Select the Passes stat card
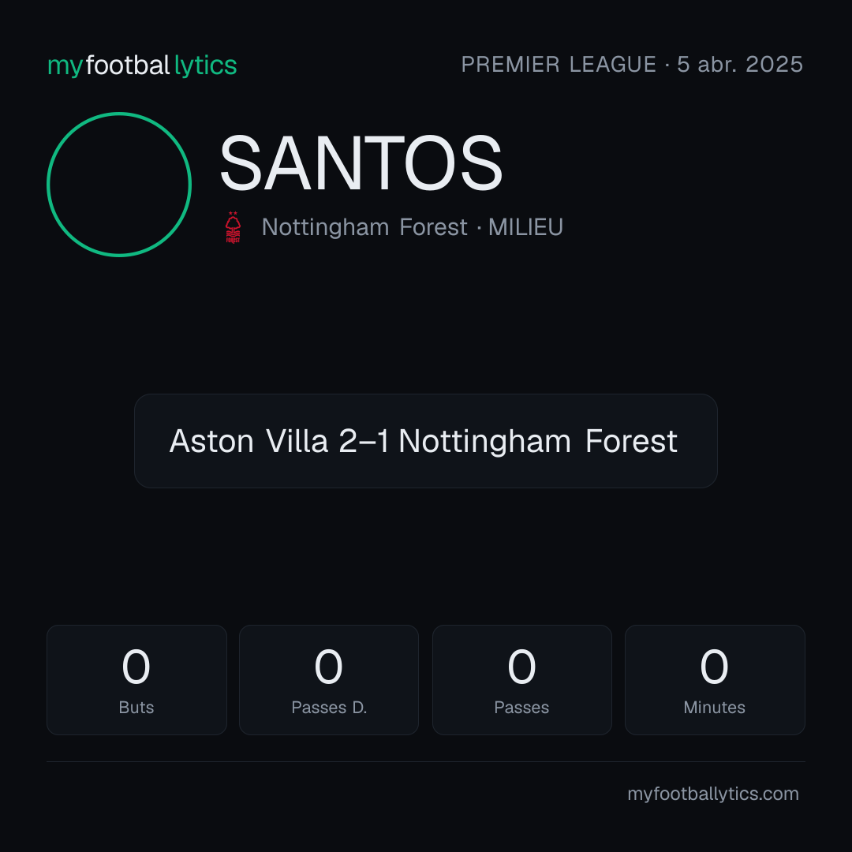 coord(521,680)
